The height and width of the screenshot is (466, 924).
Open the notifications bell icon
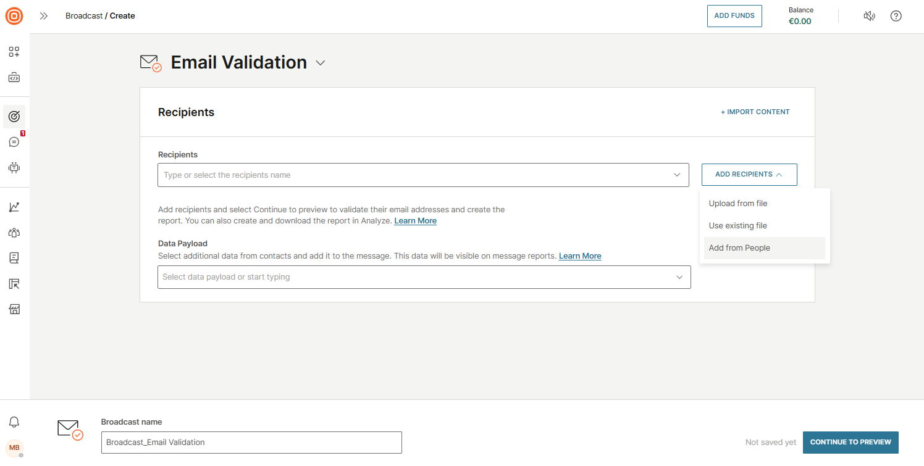pos(14,422)
